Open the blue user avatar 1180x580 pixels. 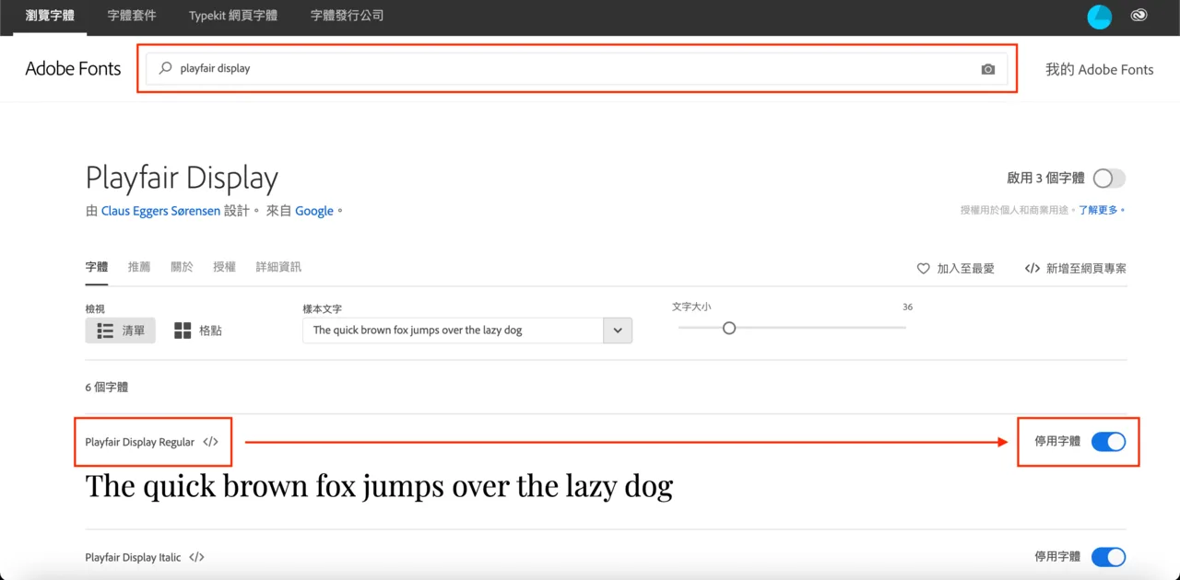tap(1099, 16)
